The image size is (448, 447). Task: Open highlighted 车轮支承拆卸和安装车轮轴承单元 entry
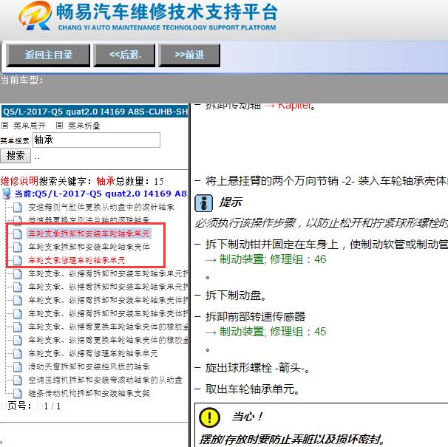[89, 233]
